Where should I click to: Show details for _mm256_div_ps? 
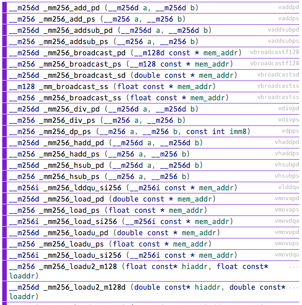point(151,120)
